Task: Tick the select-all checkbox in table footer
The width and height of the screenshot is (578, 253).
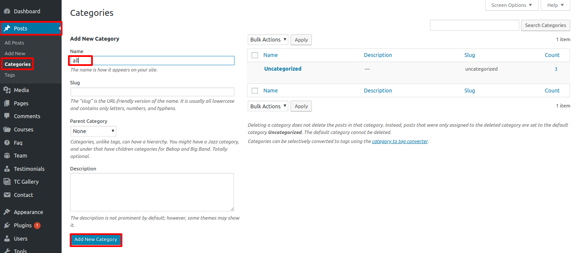Action: coord(255,91)
